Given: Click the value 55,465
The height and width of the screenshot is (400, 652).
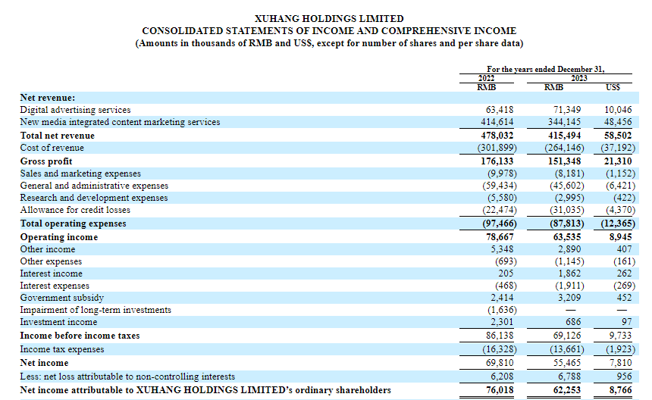Looking at the screenshot, I should [567, 363].
